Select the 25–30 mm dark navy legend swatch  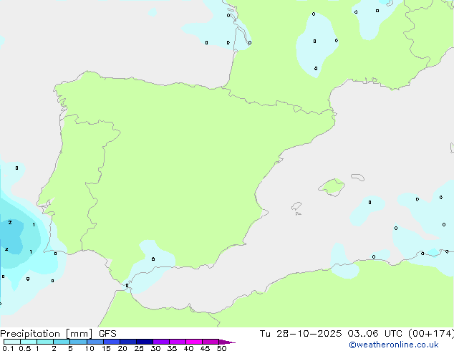coord(145,342)
